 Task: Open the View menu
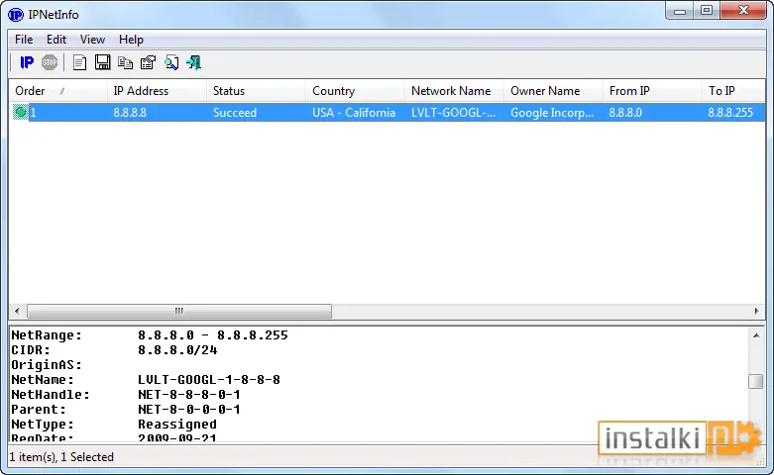coord(92,40)
